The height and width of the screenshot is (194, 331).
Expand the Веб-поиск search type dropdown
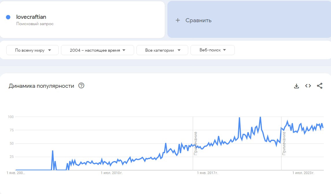212,50
